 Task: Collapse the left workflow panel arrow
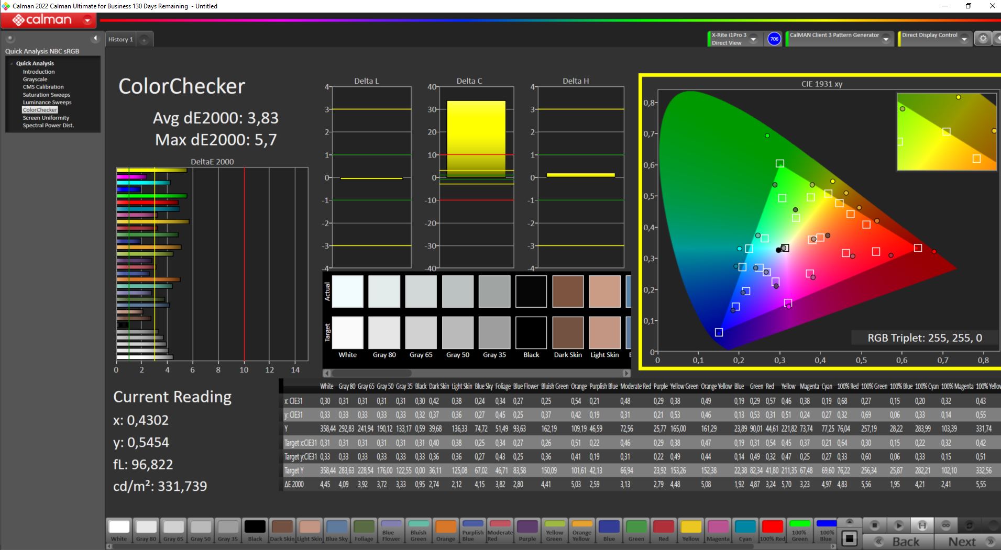pos(95,38)
